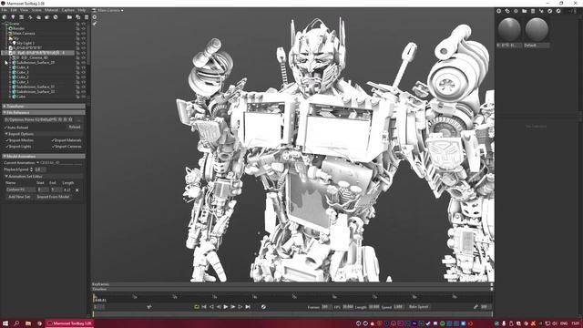Click the Add New Set button
583x328 pixels.
tap(19, 197)
